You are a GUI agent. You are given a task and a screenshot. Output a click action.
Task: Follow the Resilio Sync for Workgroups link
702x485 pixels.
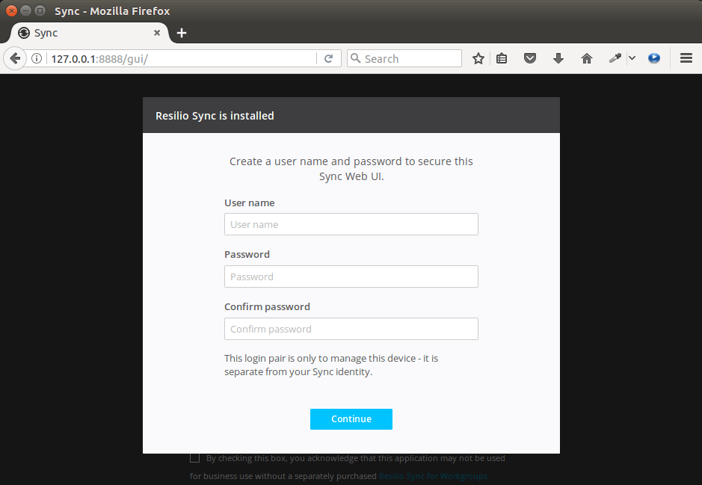pos(433,476)
